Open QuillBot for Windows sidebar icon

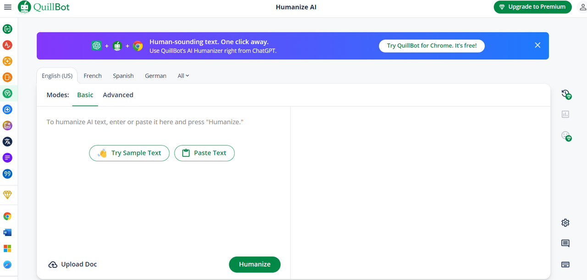click(7, 248)
